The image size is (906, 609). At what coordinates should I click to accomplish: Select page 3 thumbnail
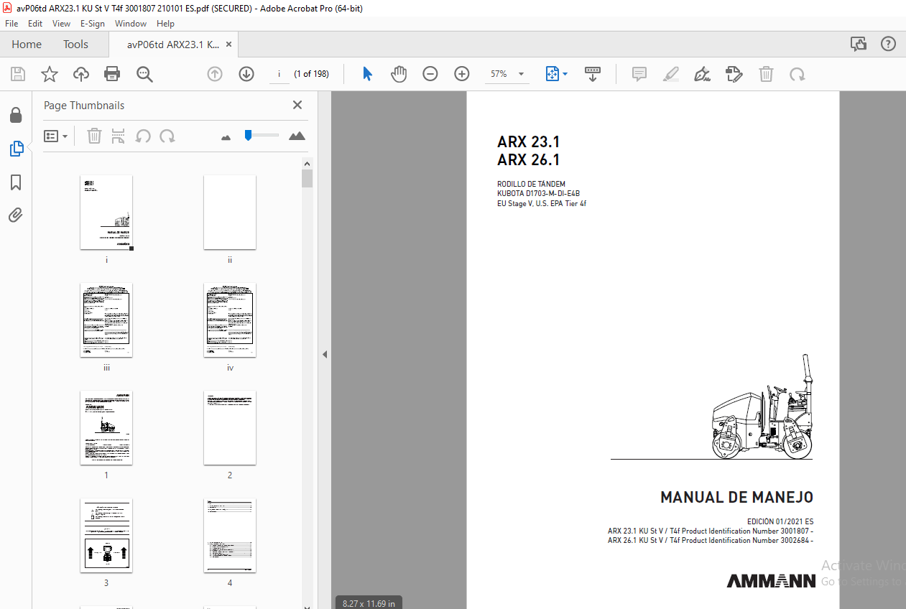point(106,536)
